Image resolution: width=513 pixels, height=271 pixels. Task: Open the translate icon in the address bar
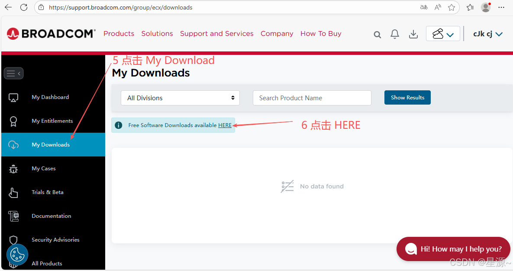click(424, 7)
